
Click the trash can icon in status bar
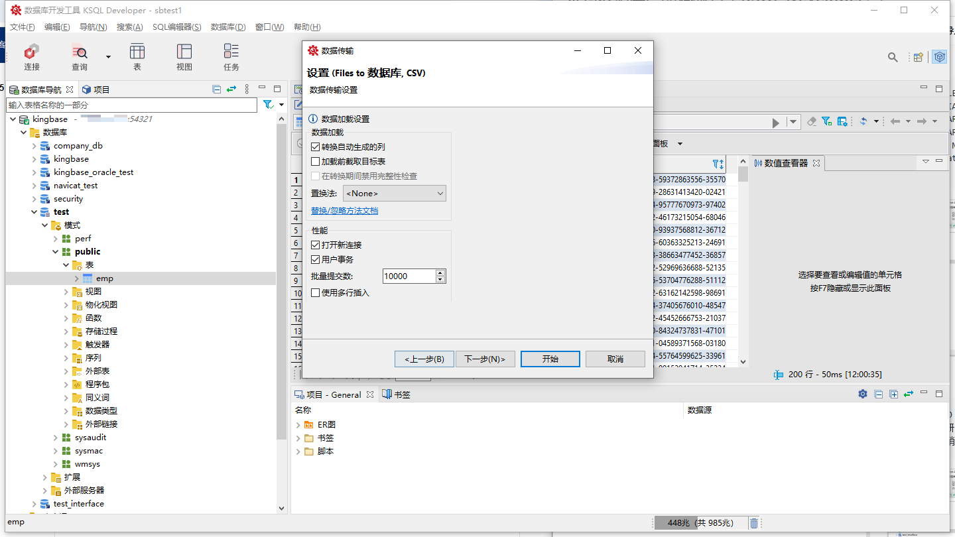754,523
